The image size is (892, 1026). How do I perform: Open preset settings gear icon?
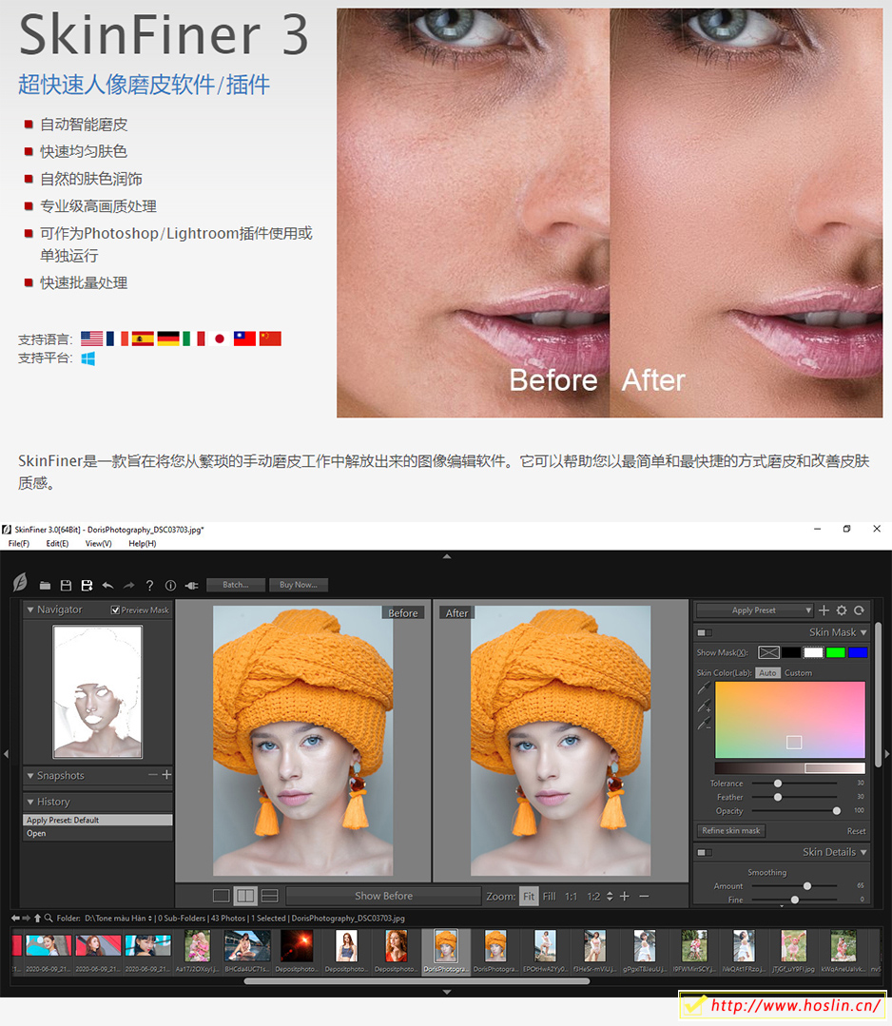coord(842,610)
